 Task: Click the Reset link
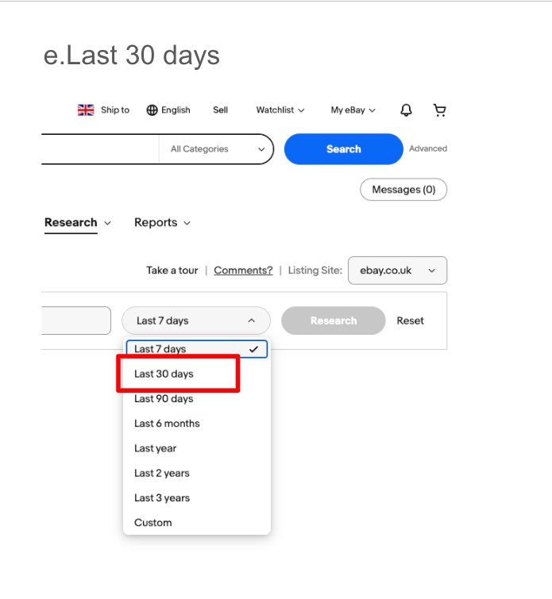click(411, 321)
